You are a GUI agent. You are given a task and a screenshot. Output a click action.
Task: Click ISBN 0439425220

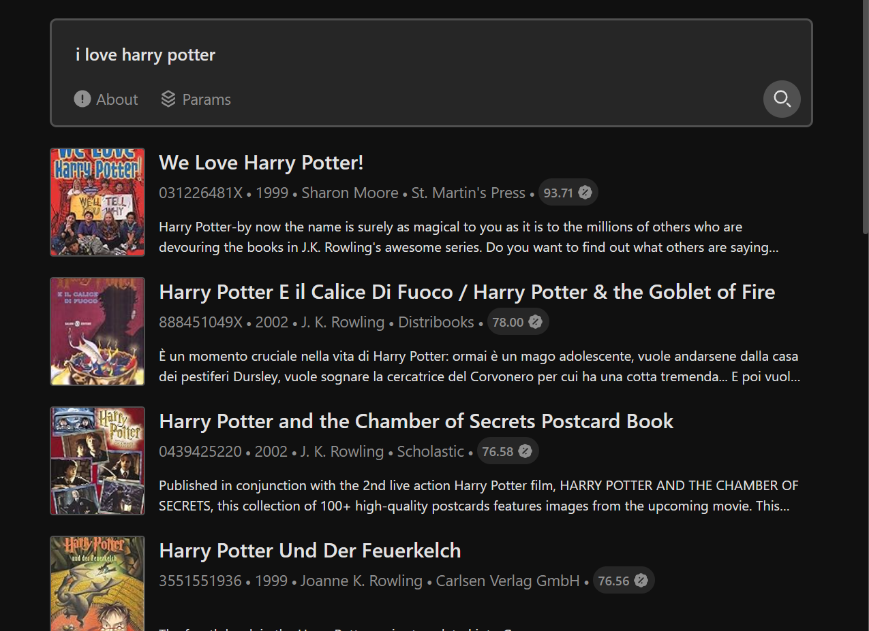(200, 451)
